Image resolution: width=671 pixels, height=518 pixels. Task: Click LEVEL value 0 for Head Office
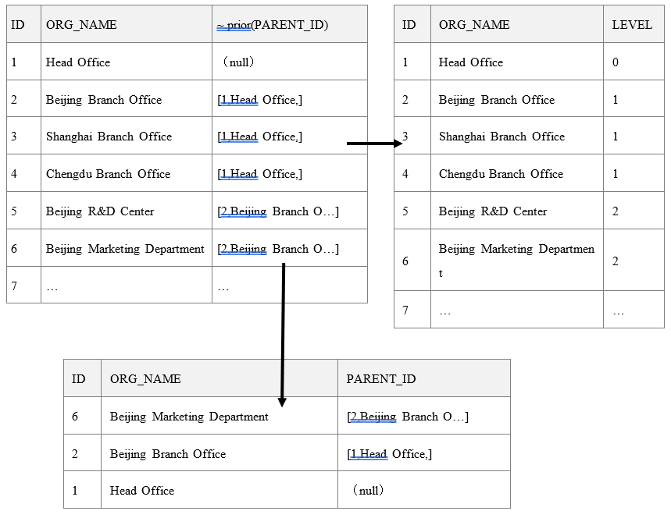coord(616,62)
